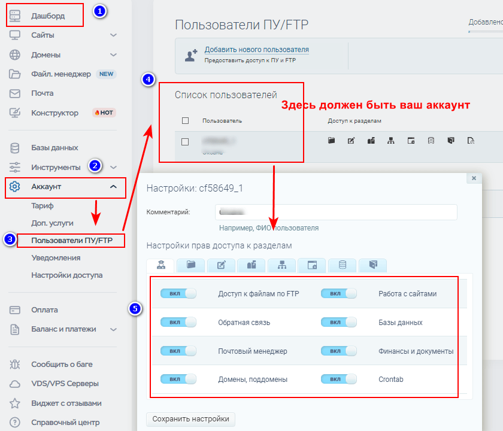503x431 pixels.
Task: Click the Добавить нового пользователя link
Action: click(257, 50)
